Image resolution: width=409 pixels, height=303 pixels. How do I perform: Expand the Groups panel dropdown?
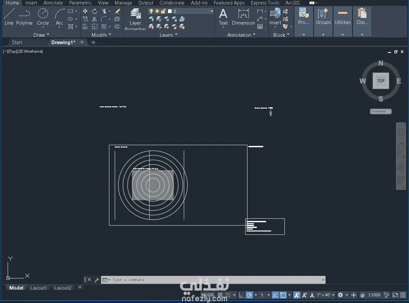(323, 34)
